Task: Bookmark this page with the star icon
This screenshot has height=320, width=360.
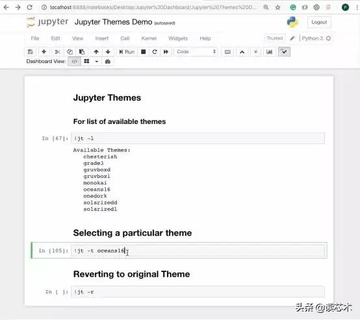Action: (x=278, y=7)
